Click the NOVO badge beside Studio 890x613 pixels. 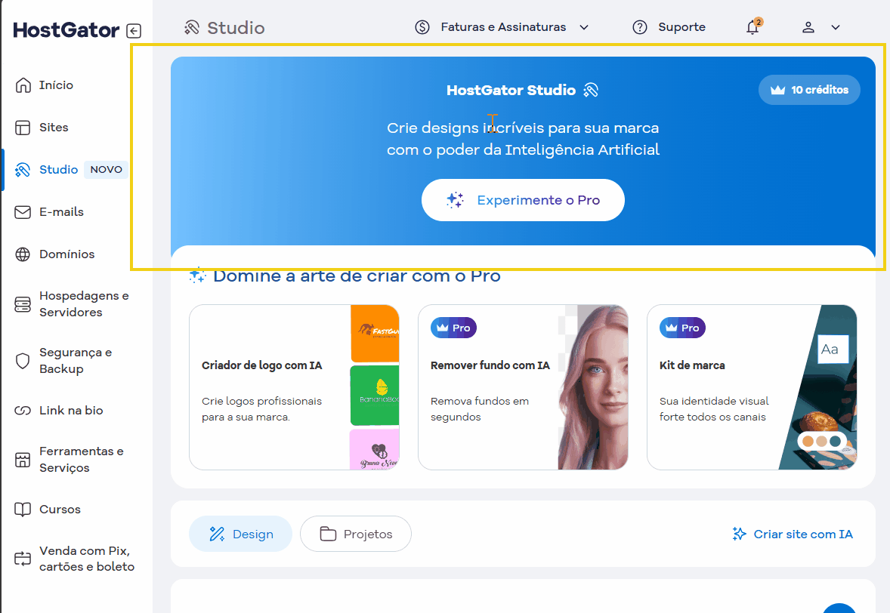(x=106, y=170)
